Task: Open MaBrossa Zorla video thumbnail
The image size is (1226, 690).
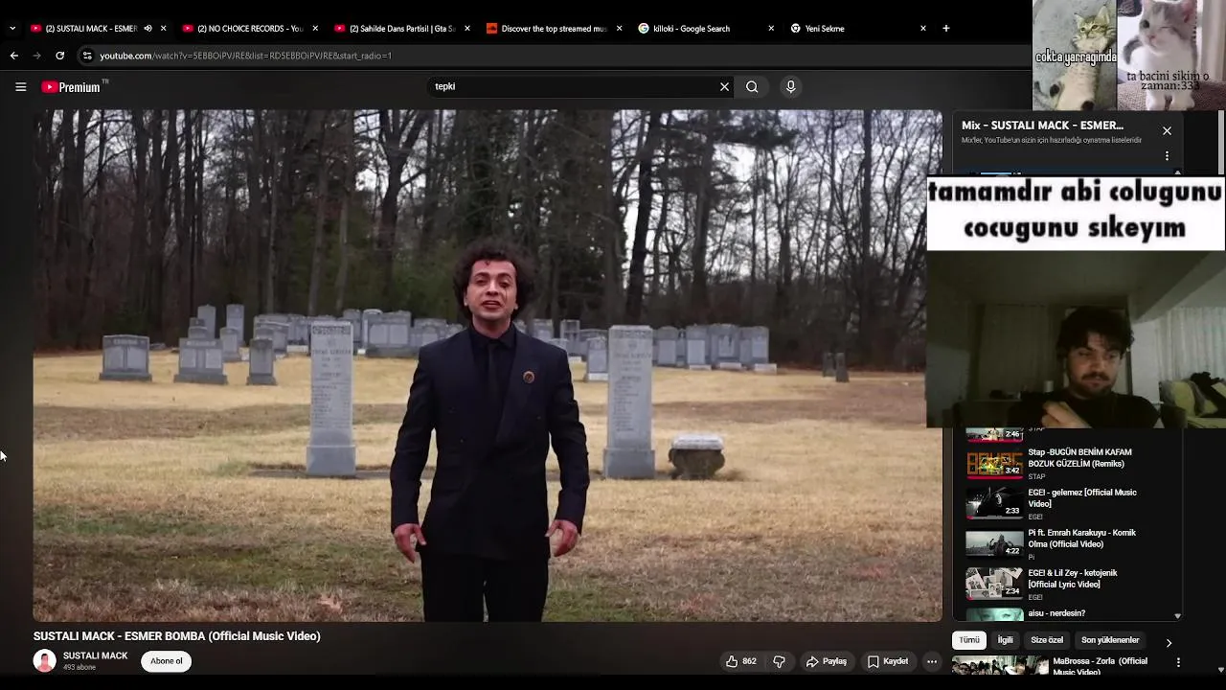Action: [x=1000, y=666]
